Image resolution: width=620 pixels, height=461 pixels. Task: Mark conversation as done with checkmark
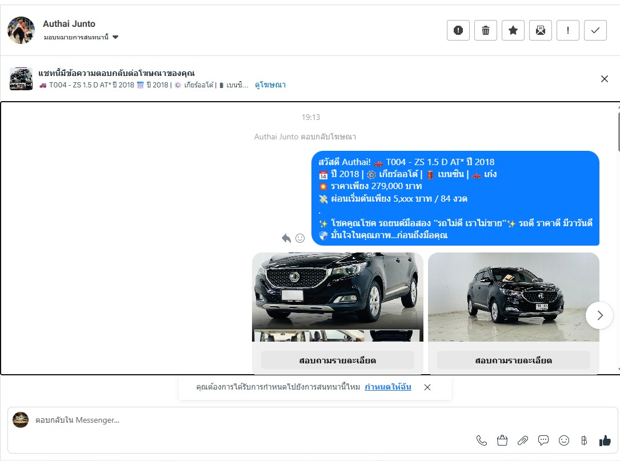[595, 30]
